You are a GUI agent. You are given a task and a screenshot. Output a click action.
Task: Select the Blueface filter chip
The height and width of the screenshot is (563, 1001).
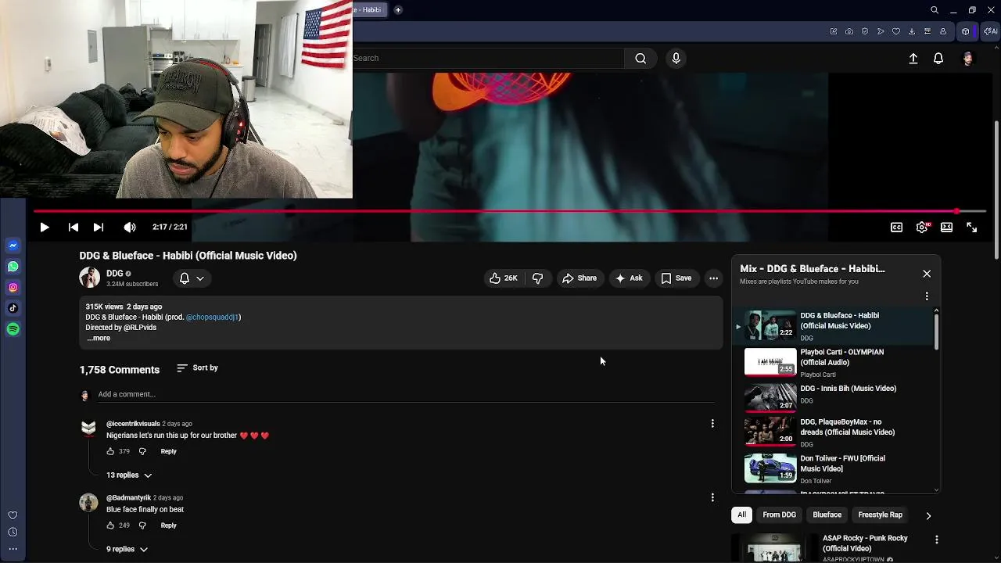click(827, 515)
